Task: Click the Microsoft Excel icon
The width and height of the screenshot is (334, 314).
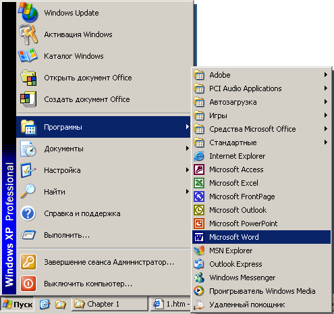Action: tap(199, 183)
